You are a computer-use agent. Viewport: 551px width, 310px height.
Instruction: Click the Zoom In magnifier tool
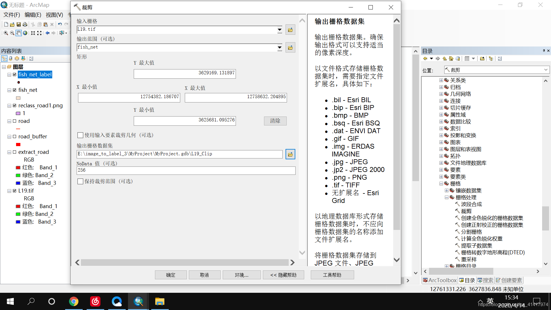(x=5, y=33)
